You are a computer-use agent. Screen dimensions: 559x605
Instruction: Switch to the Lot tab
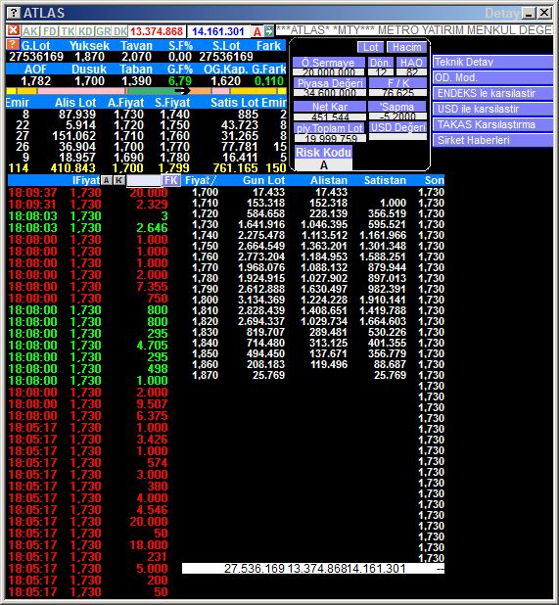tap(370, 47)
